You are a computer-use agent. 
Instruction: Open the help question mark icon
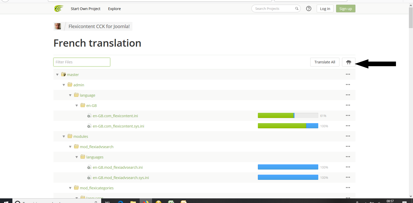309,9
